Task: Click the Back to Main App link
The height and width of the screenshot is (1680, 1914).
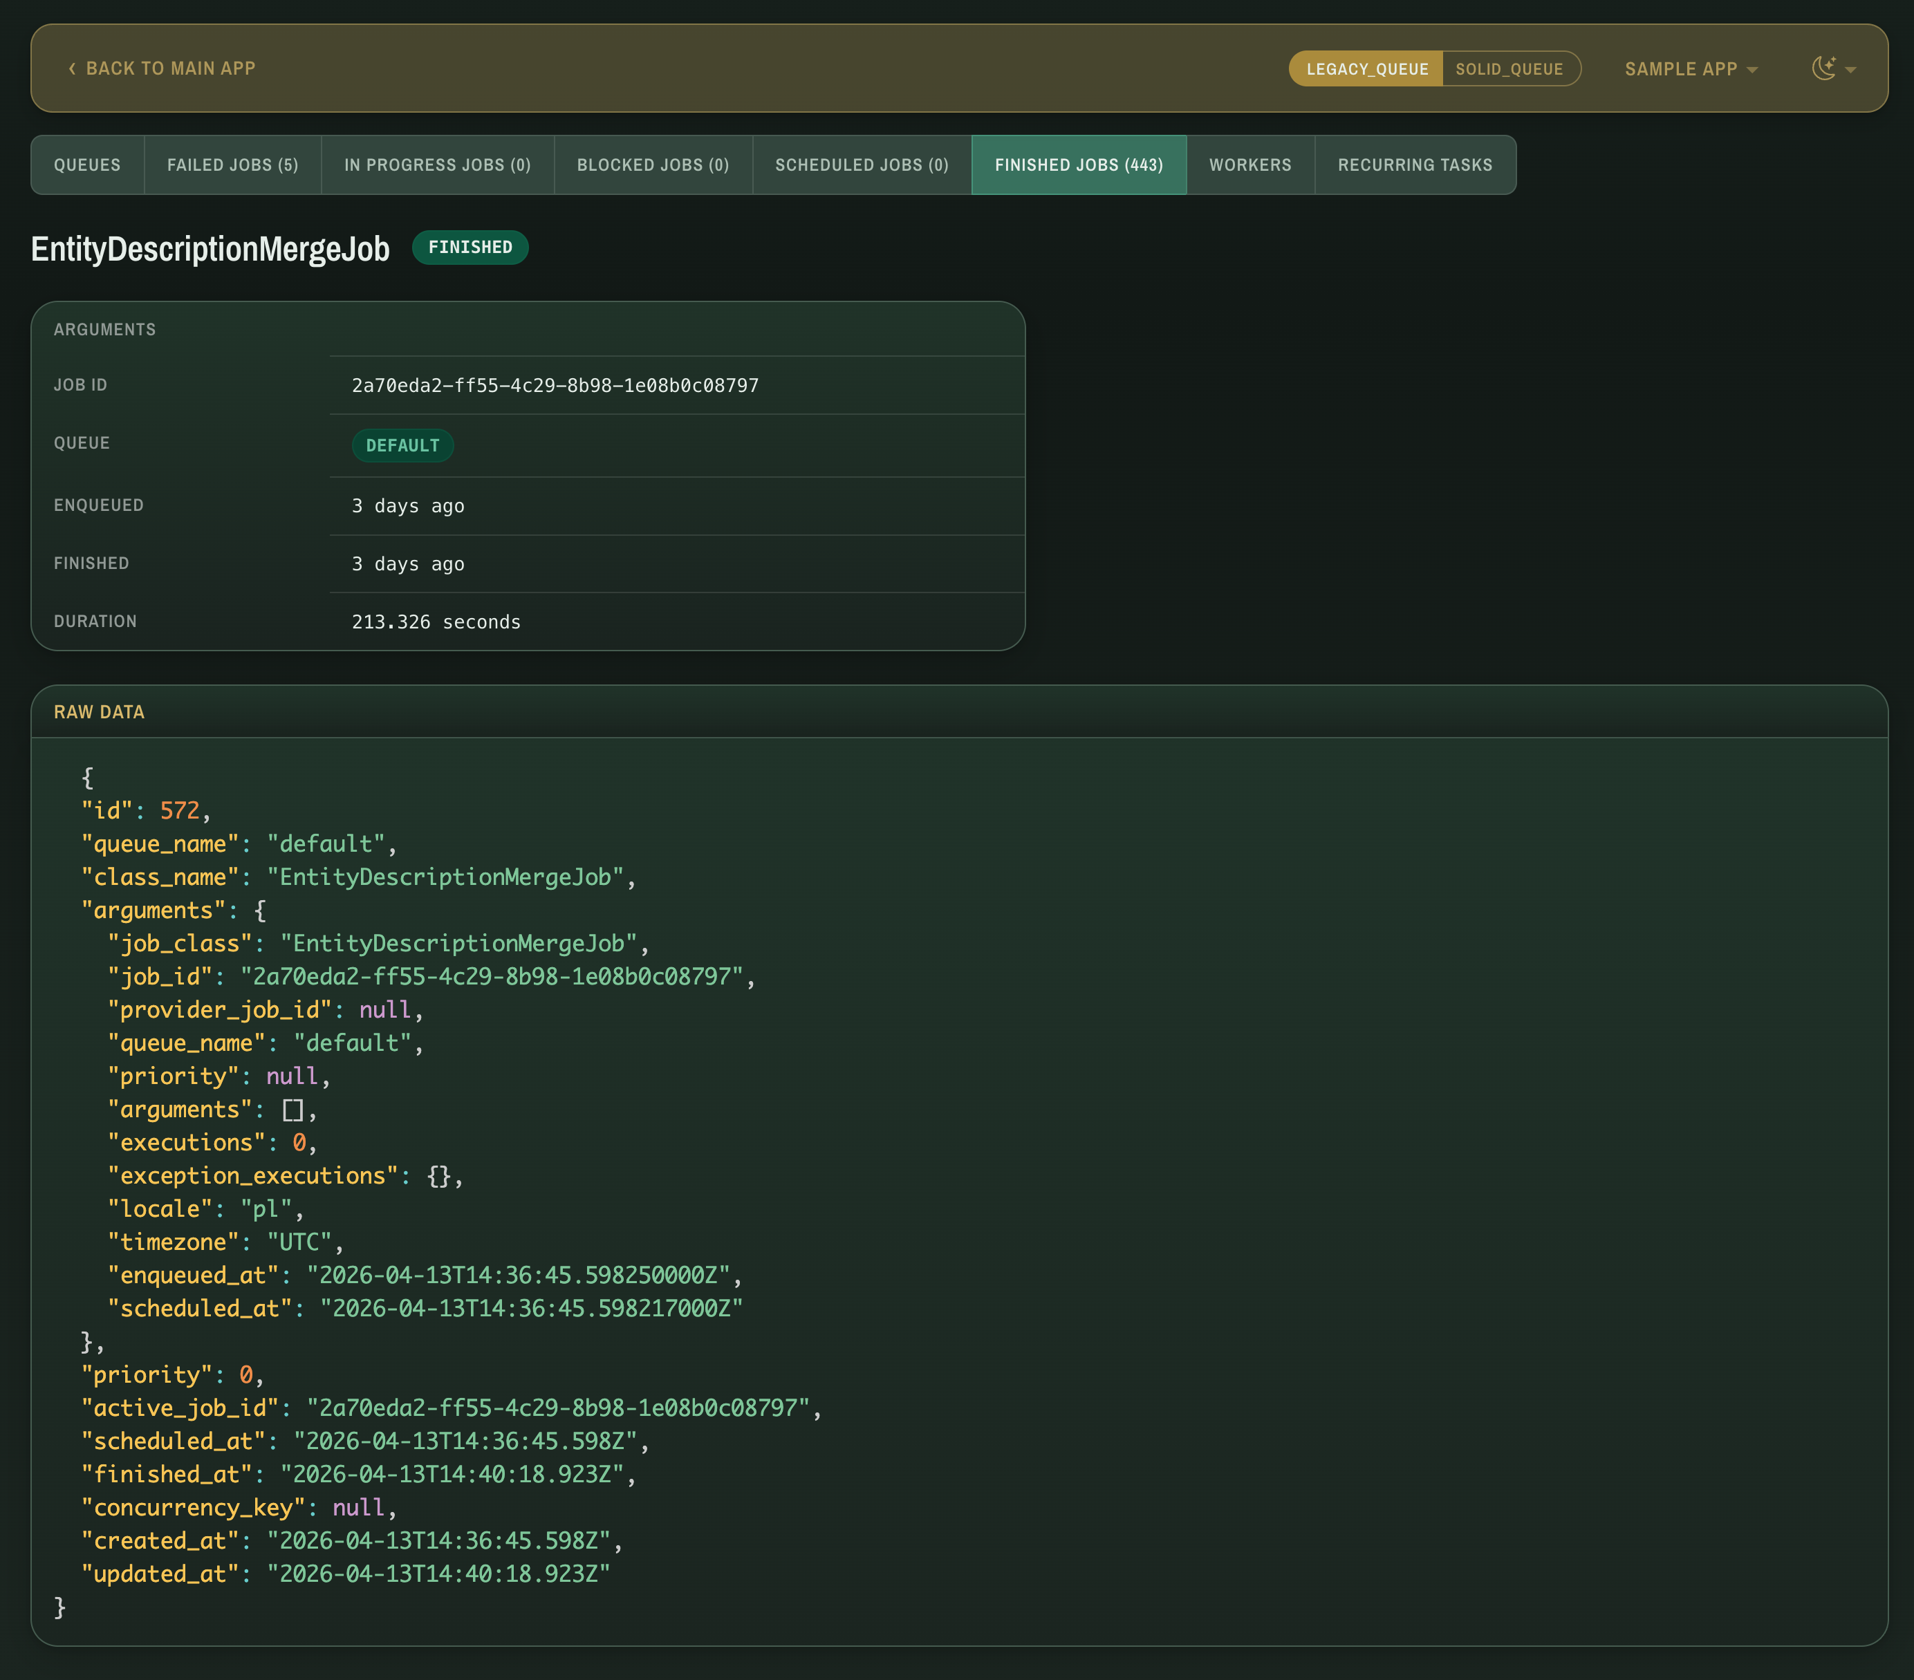Action: [169, 68]
